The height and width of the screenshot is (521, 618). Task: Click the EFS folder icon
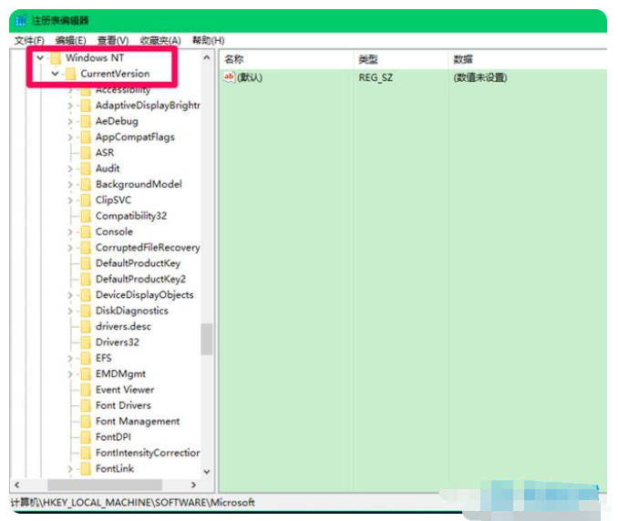coord(86,358)
